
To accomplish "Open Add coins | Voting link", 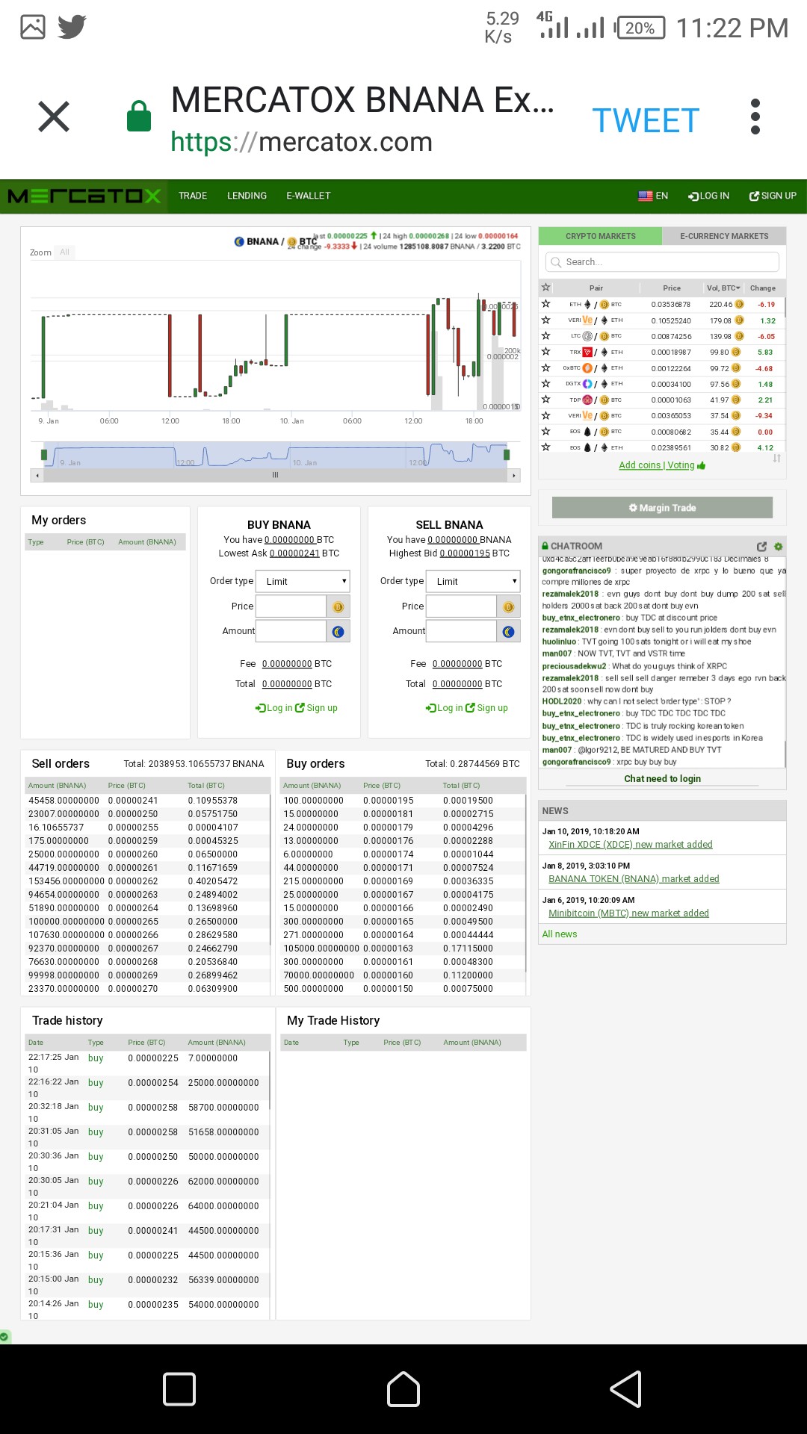I will (x=662, y=465).
